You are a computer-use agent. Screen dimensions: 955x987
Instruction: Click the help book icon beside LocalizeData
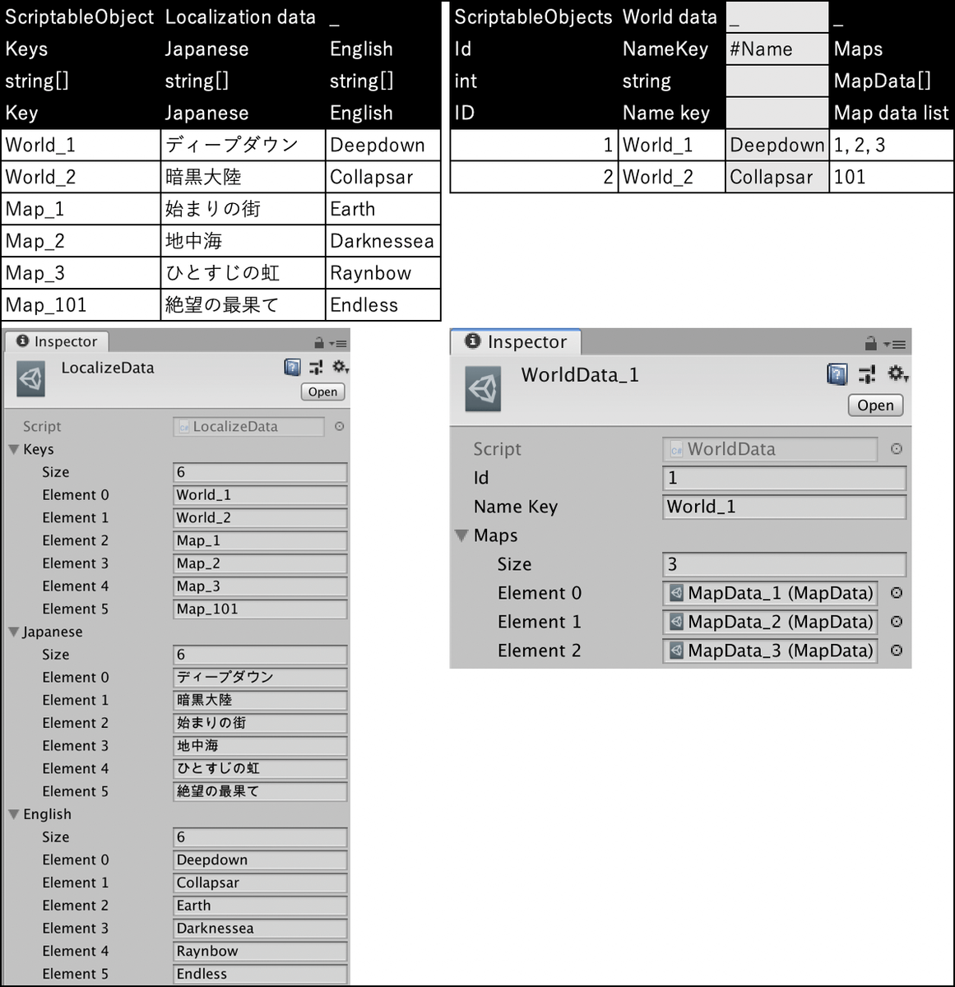[292, 367]
